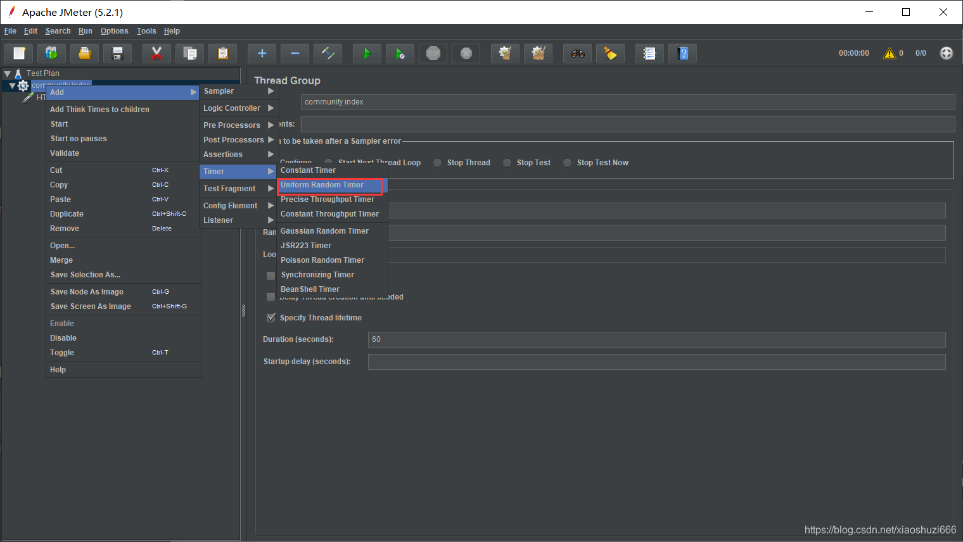Choose Constant Throughput Timer from submenu
The width and height of the screenshot is (963, 542).
tap(332, 214)
